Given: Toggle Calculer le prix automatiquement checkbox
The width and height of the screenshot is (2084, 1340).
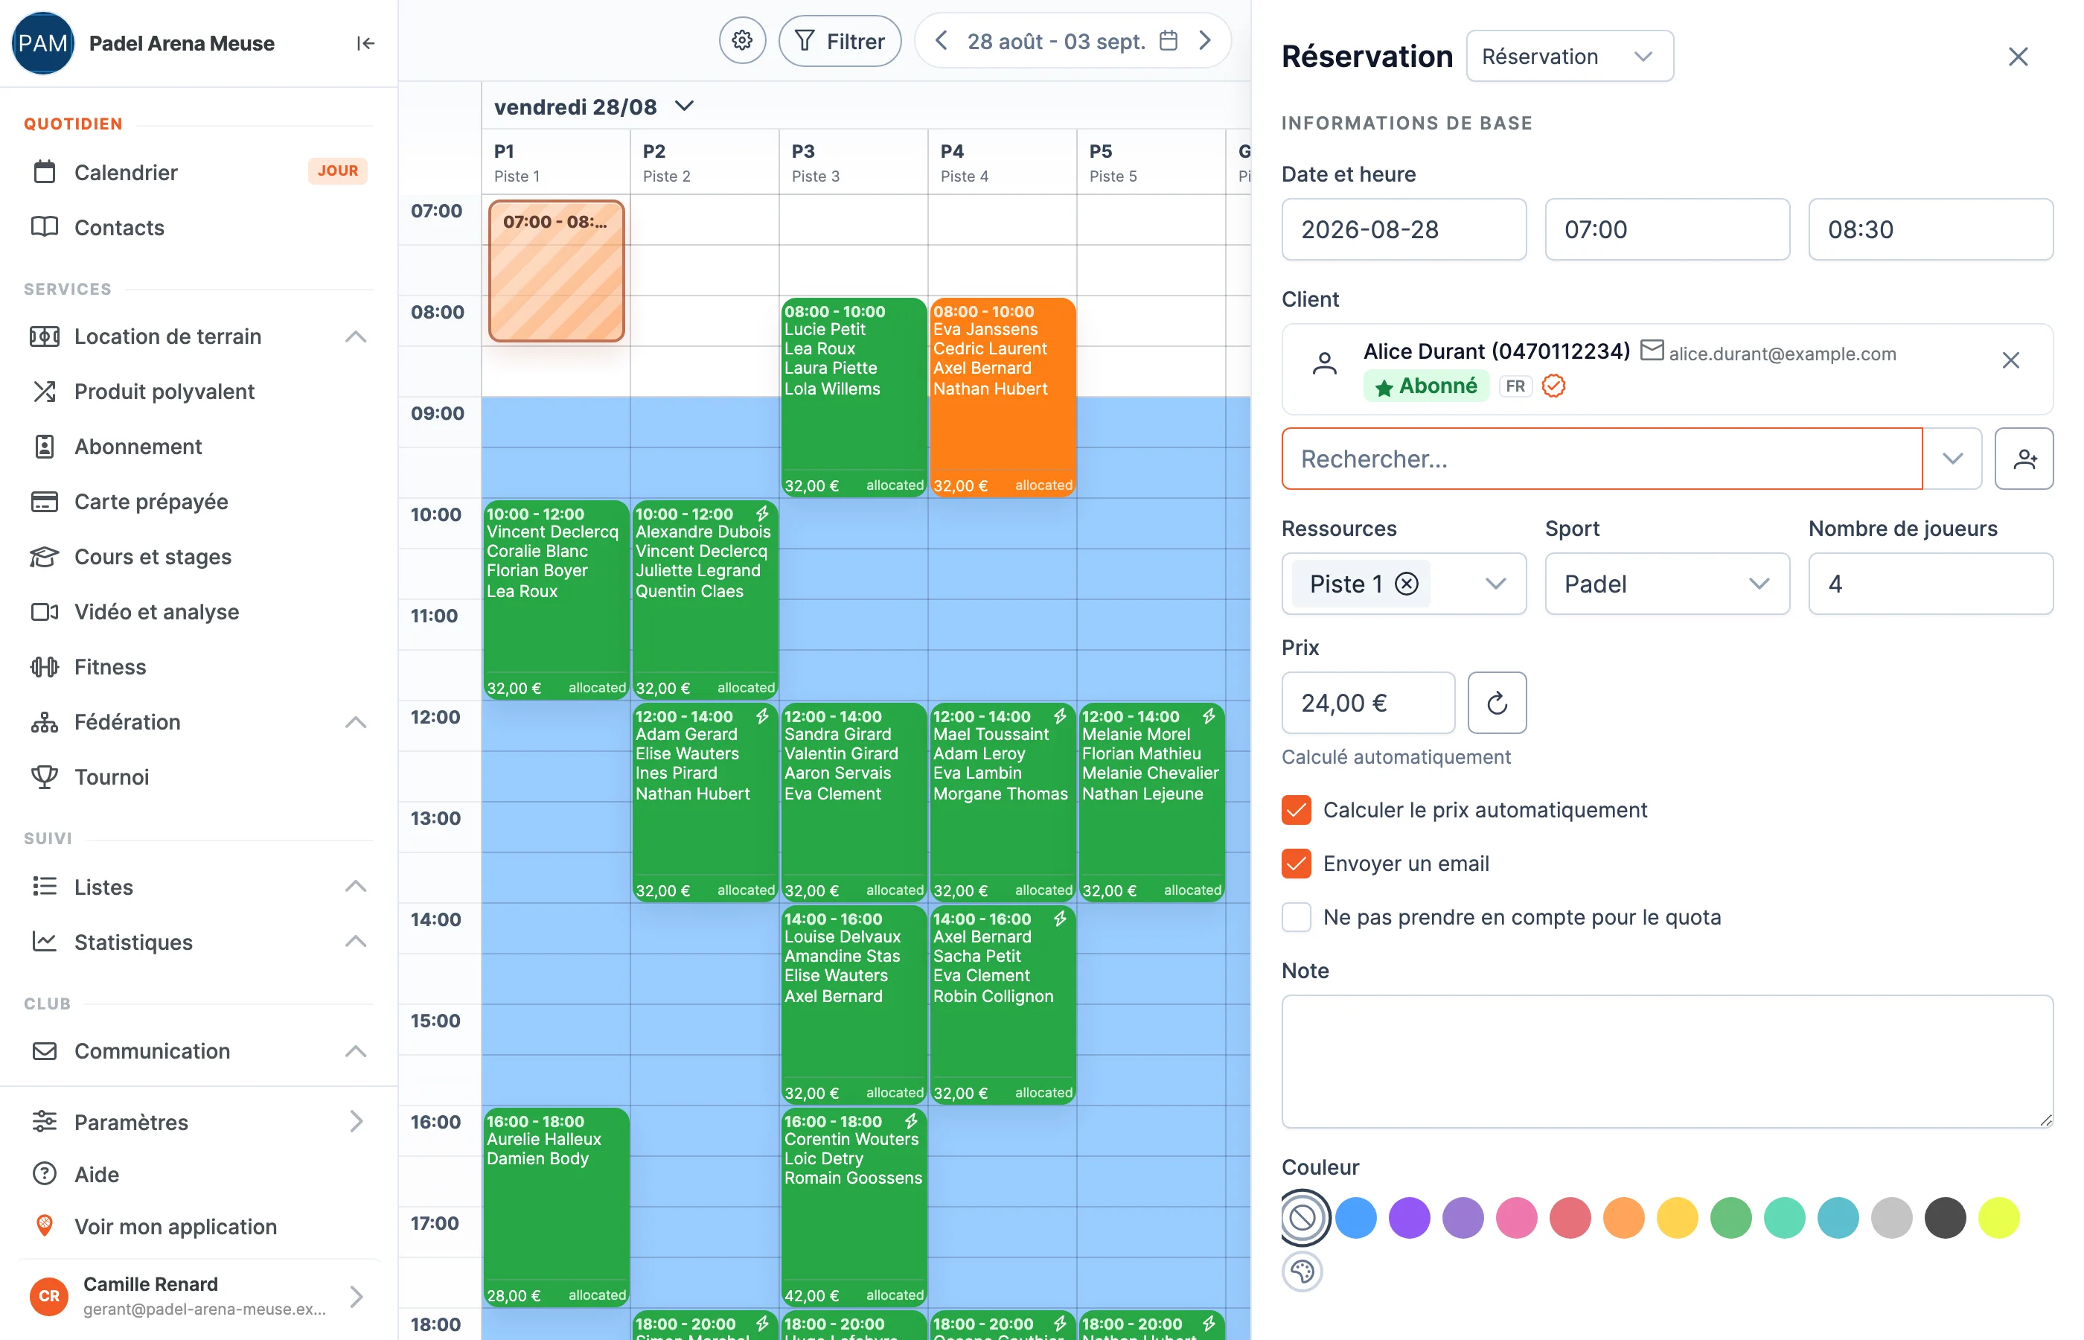Looking at the screenshot, I should pyautogui.click(x=1296, y=810).
